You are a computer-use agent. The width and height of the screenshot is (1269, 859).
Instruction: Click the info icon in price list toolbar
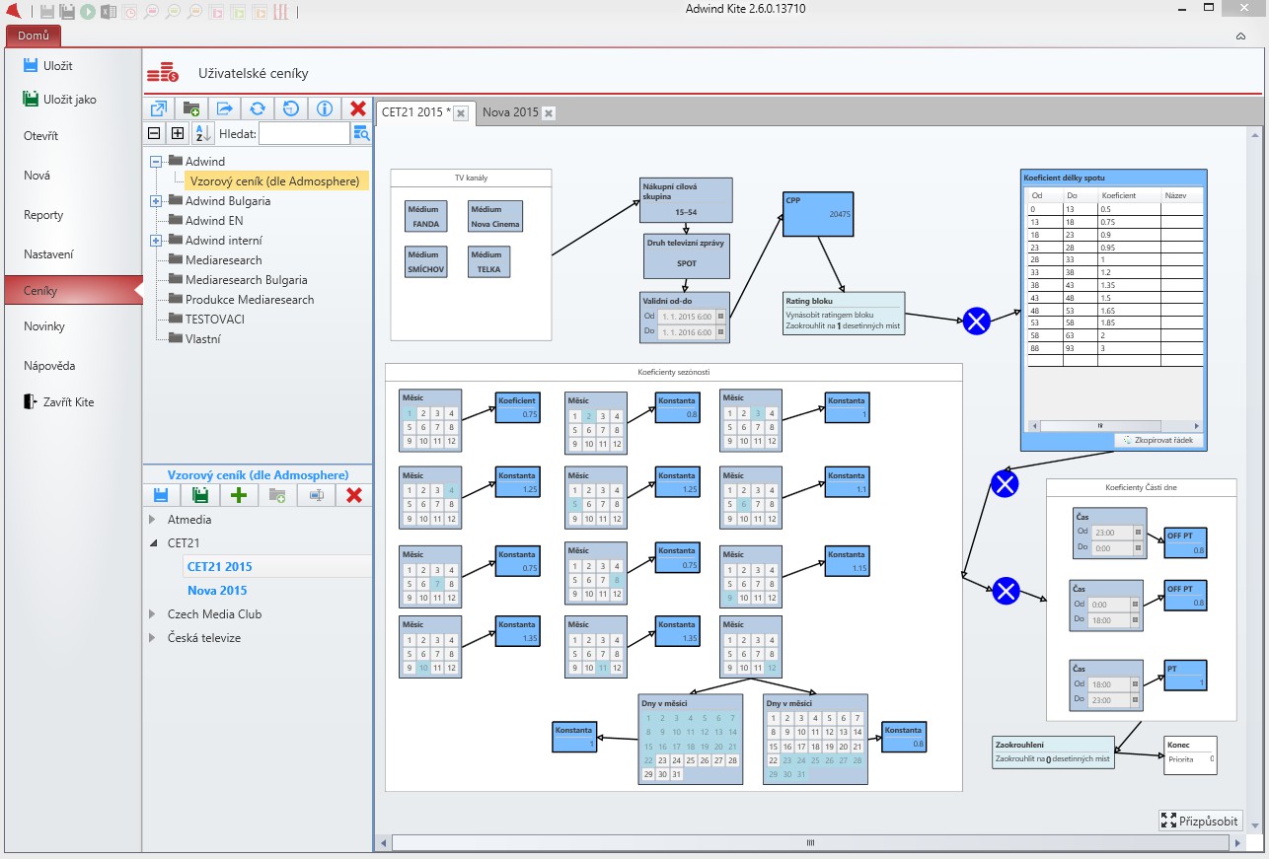[x=324, y=108]
